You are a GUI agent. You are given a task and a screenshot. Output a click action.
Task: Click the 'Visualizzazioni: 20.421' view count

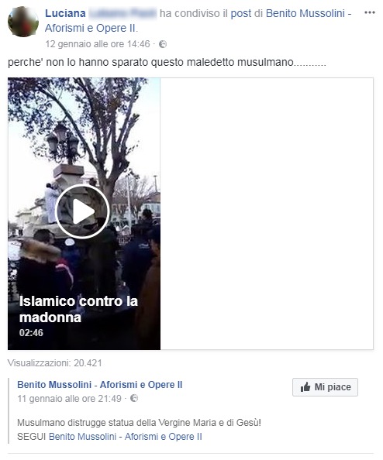(x=54, y=363)
